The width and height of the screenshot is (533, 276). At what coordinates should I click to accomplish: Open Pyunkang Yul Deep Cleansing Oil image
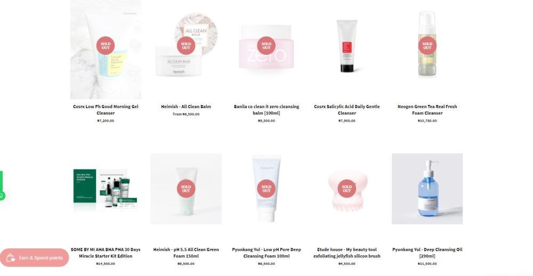tap(427, 189)
